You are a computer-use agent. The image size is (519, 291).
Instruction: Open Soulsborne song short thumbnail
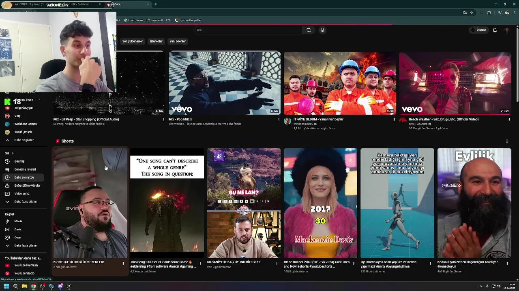pos(167,203)
